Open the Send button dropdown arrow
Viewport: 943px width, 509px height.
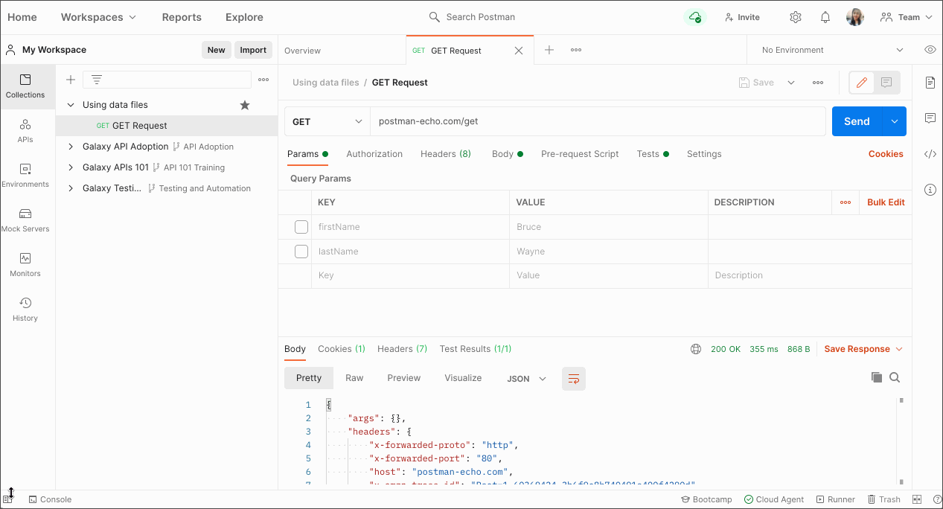click(895, 121)
